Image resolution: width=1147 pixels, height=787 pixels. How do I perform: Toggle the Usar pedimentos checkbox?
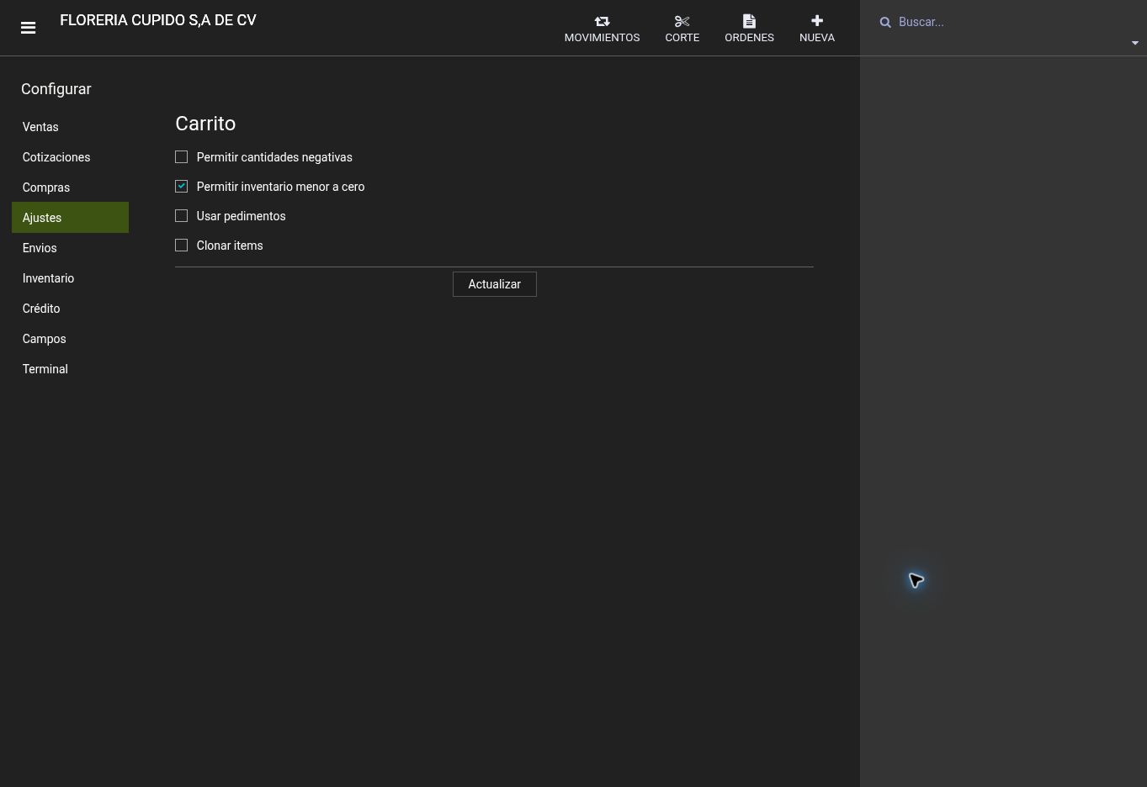tap(181, 216)
